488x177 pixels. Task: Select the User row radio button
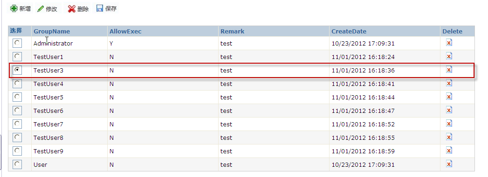[x=17, y=164]
